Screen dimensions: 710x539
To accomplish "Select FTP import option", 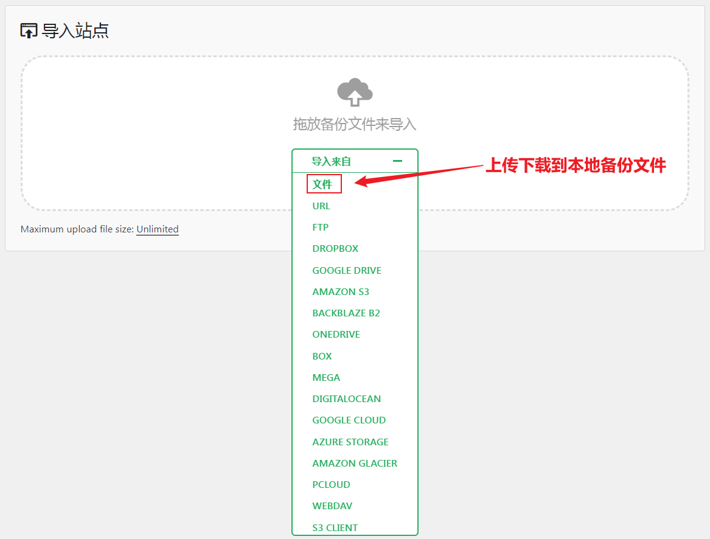I will pyautogui.click(x=321, y=227).
